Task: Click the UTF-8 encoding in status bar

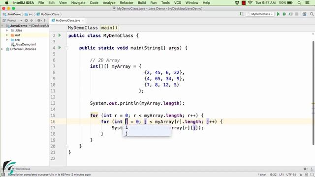Action: [x=291, y=175]
